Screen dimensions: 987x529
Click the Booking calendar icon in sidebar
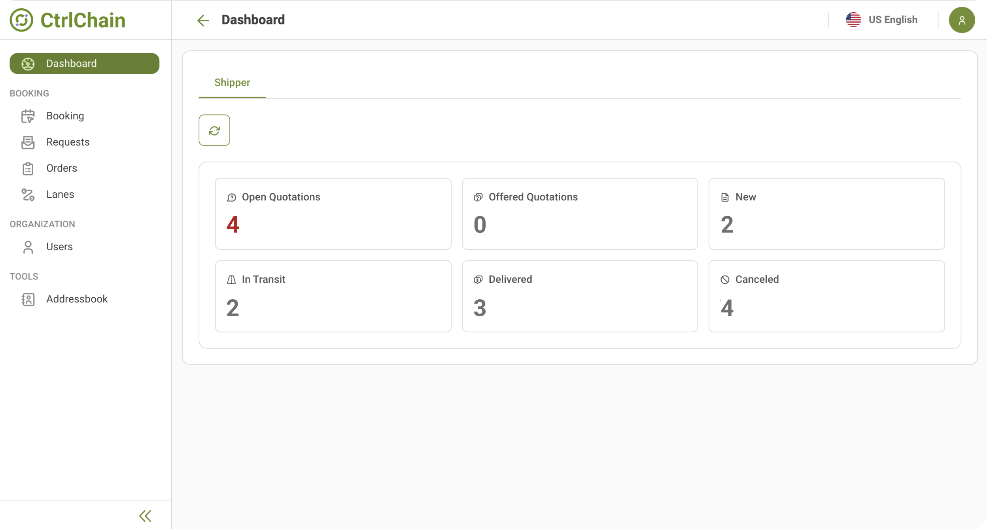(x=28, y=116)
